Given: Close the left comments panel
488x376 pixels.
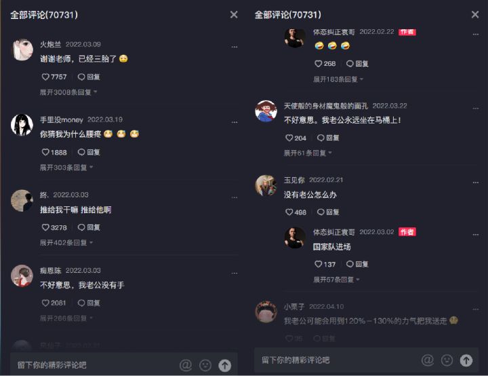Looking at the screenshot, I should 234,15.
